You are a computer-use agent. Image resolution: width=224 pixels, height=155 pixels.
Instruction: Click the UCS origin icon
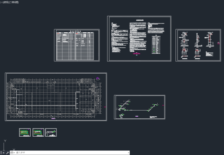(x=9, y=145)
